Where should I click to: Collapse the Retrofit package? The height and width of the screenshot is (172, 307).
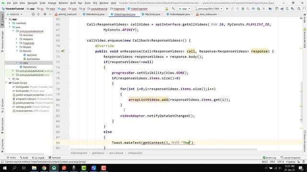click(17, 51)
